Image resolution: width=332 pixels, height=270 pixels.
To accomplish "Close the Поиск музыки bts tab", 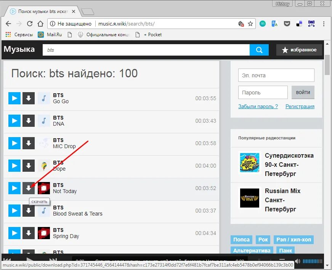I will 74,11.
